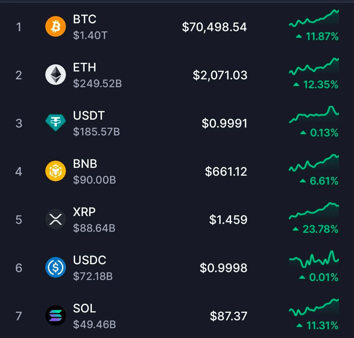
Task: Select the Bitcoin coin logo
Action: point(55,27)
